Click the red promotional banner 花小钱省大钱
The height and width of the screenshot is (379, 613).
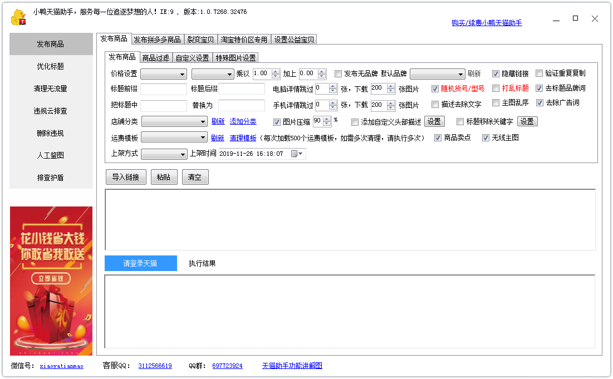pos(51,280)
